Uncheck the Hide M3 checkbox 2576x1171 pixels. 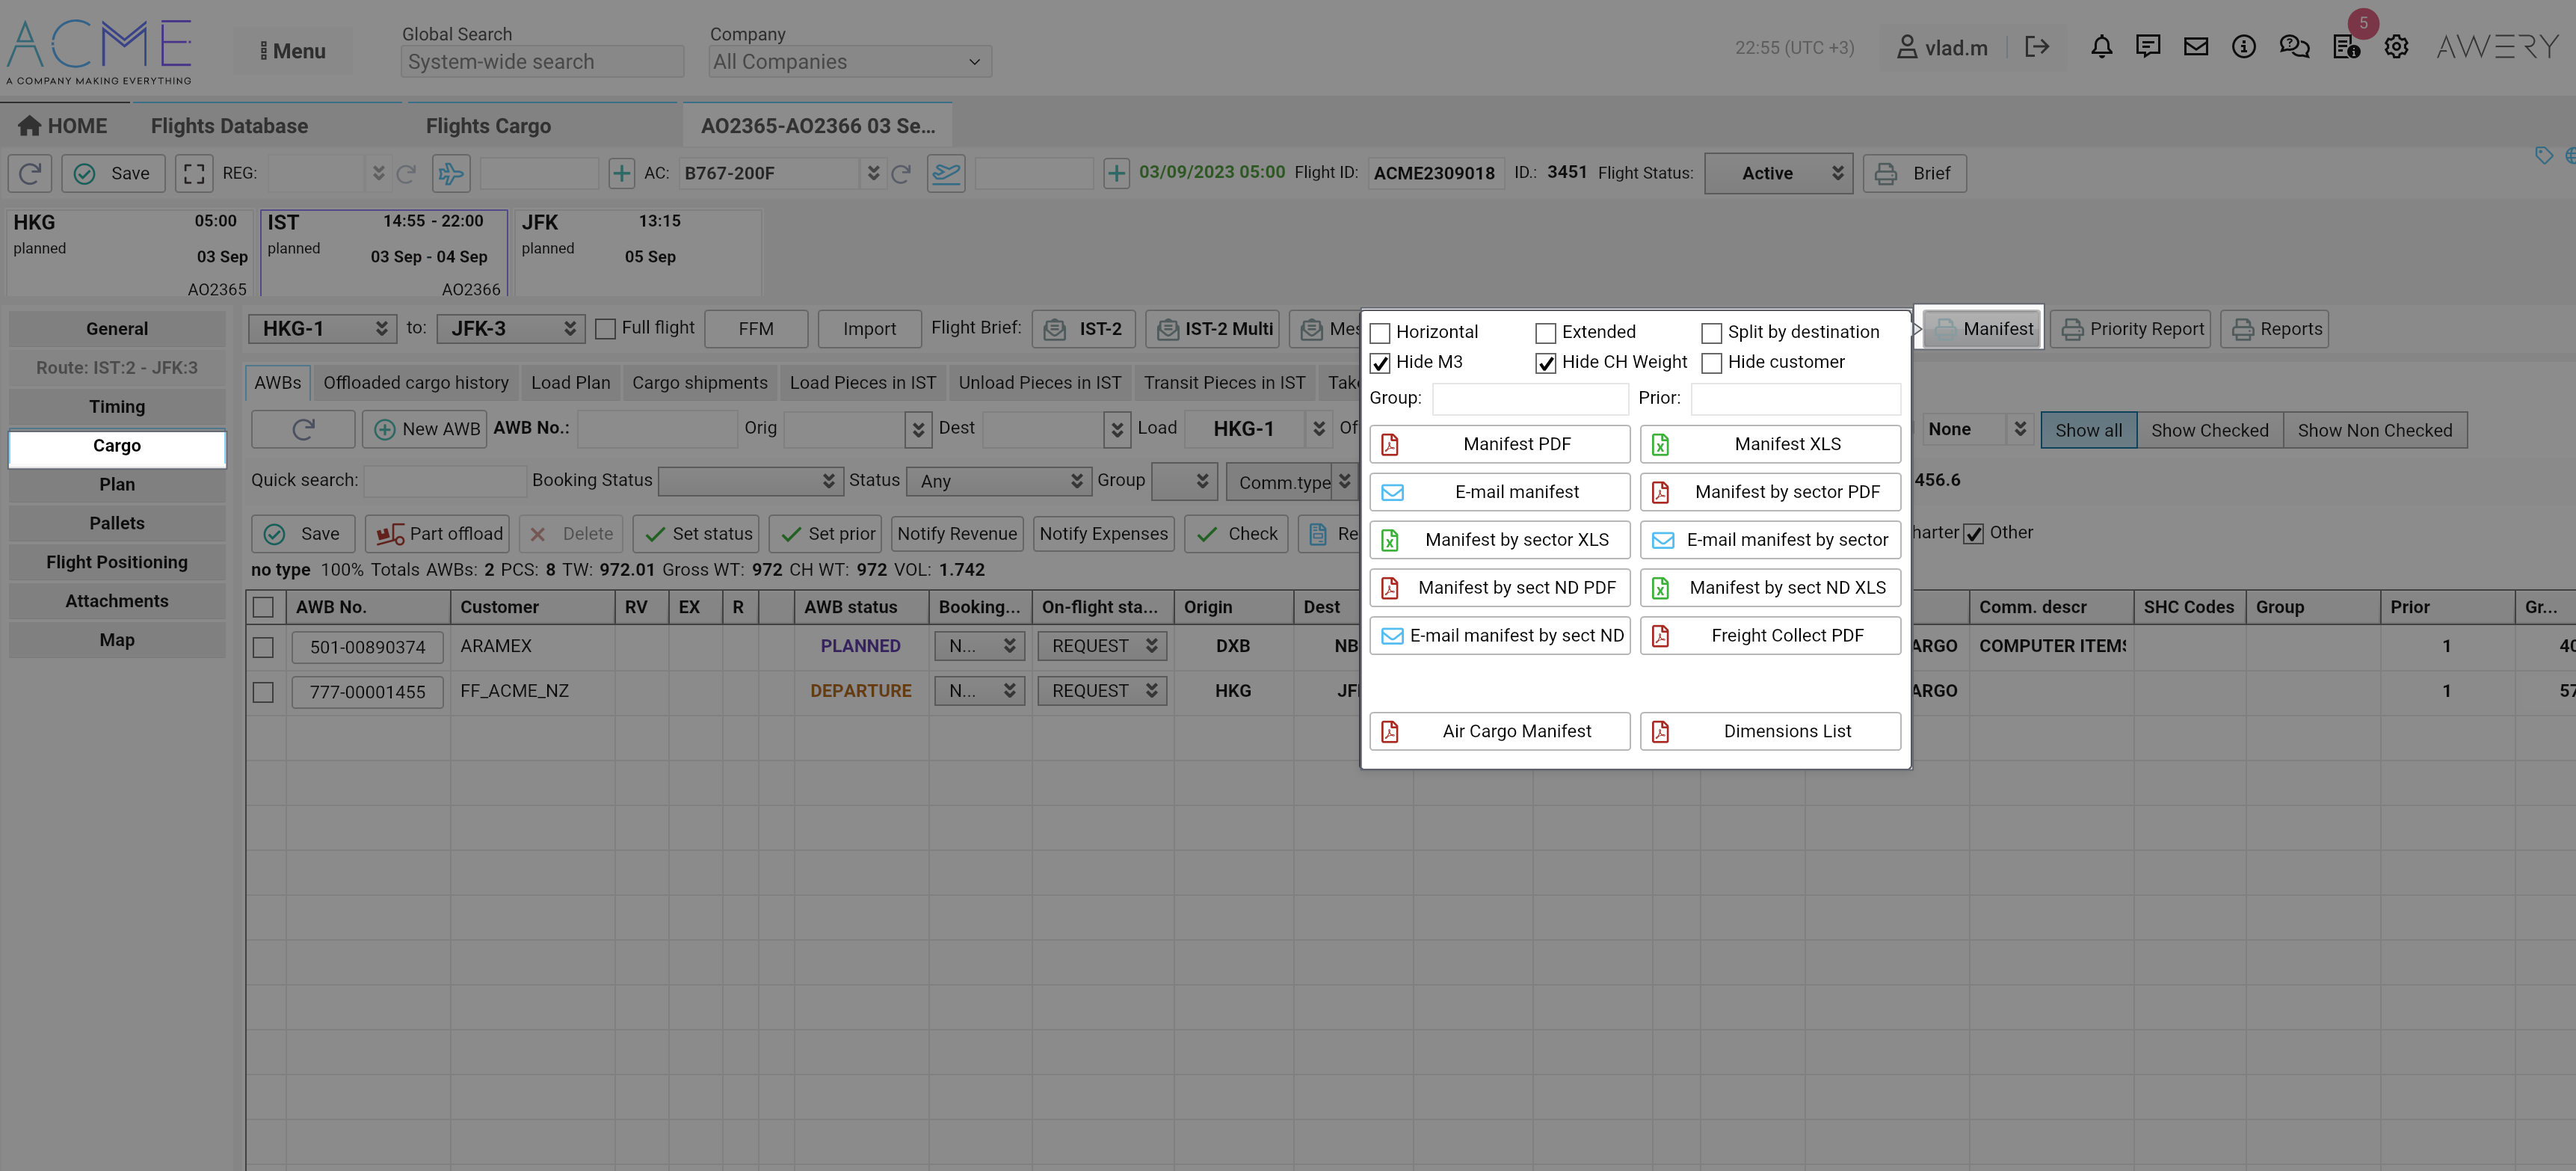coord(1380,363)
